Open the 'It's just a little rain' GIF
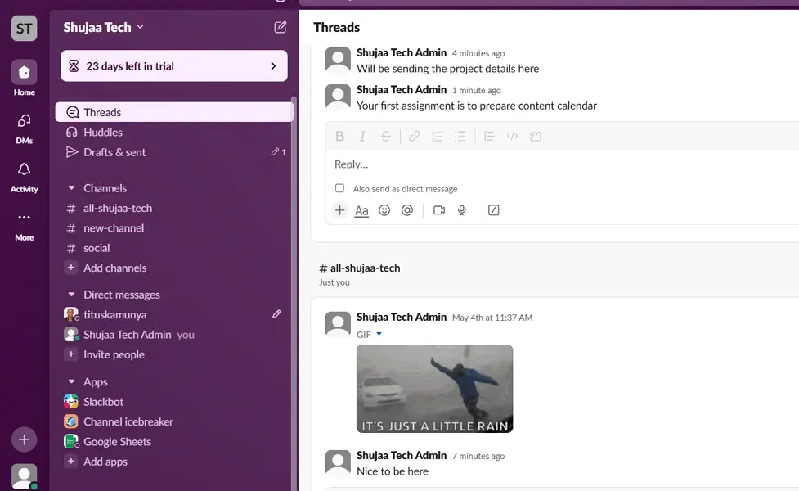799x491 pixels. [434, 389]
